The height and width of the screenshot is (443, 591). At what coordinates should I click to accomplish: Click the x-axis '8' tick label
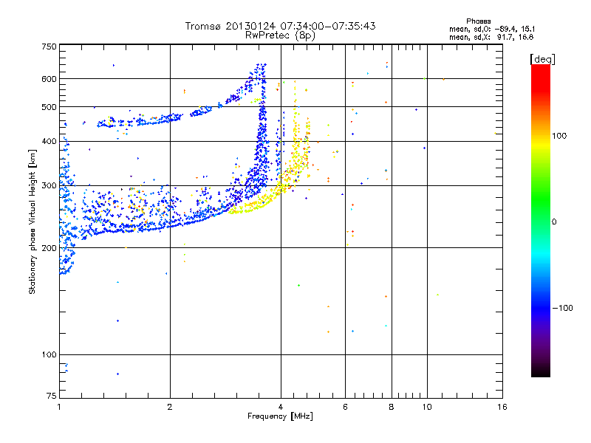(x=392, y=407)
